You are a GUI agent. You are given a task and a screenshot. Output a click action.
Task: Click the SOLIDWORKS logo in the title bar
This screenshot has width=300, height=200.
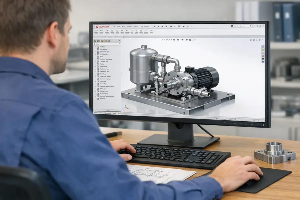(x=102, y=27)
